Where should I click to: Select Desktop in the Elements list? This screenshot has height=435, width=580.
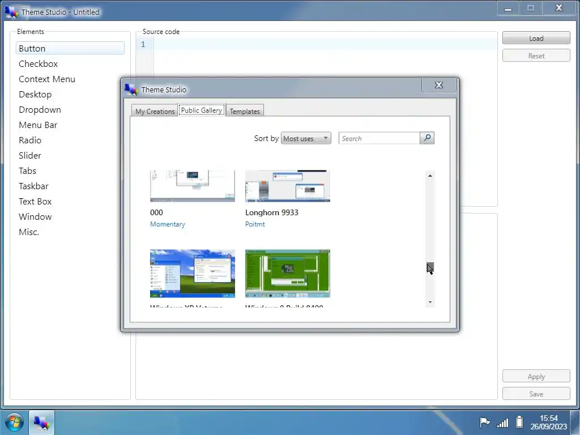(x=70, y=95)
